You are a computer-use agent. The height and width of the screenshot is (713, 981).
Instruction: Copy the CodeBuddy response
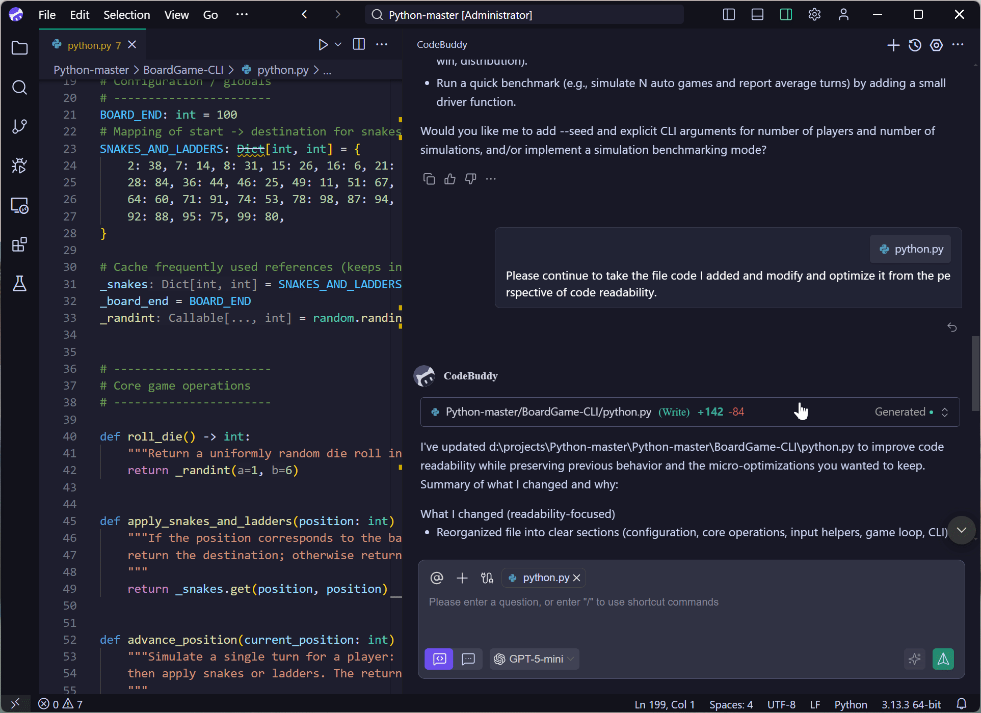[429, 179]
